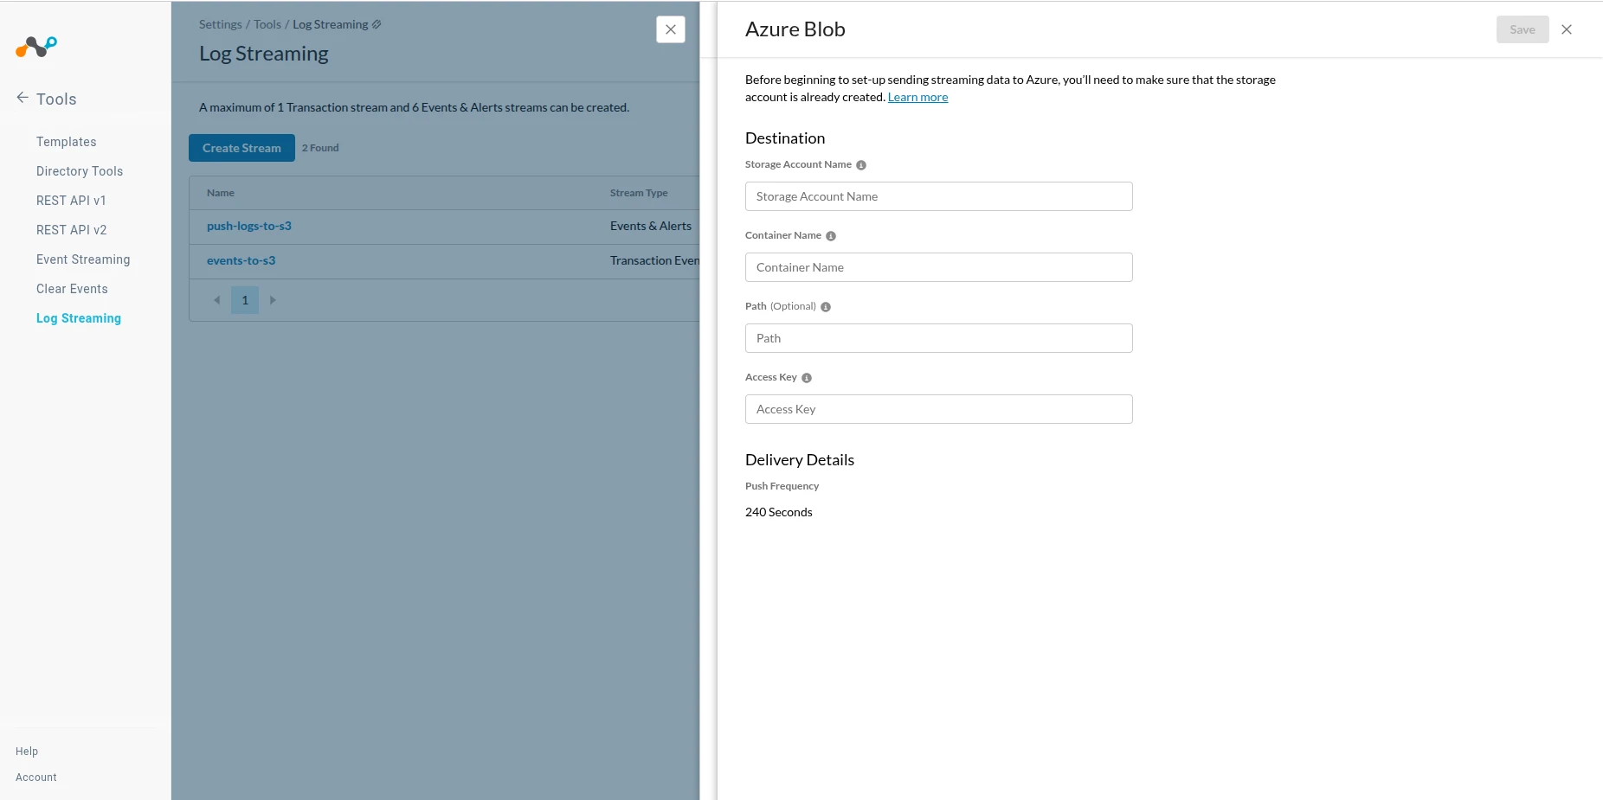Open Directory Tools in the sidebar
Viewport: 1603px width, 800px height.
[x=80, y=171]
